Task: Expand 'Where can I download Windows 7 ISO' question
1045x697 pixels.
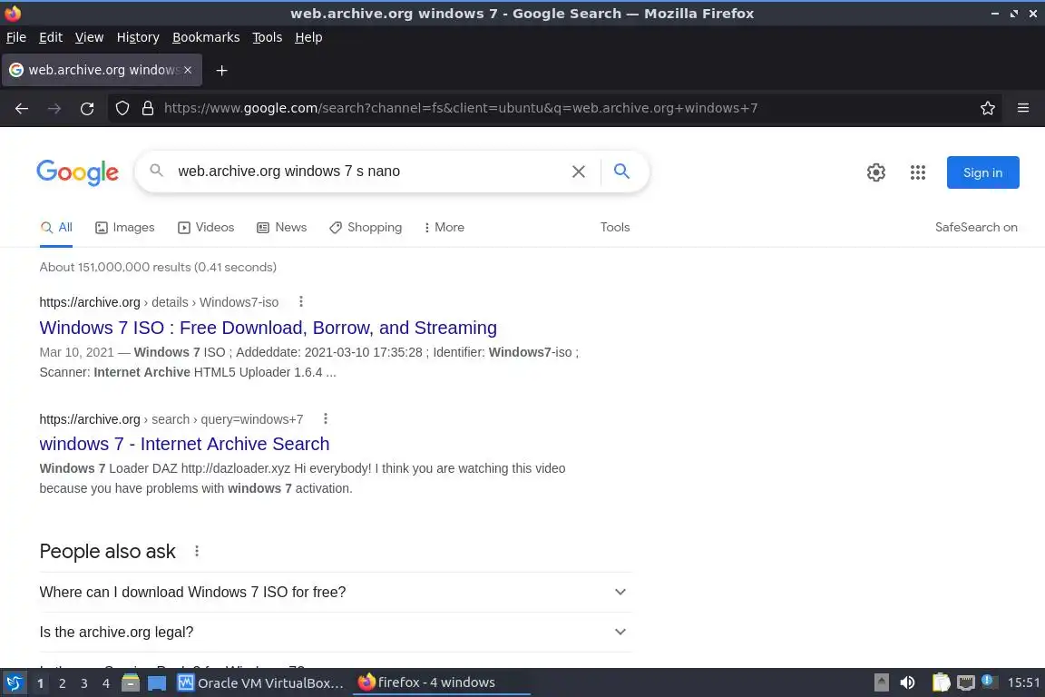Action: [x=336, y=593]
